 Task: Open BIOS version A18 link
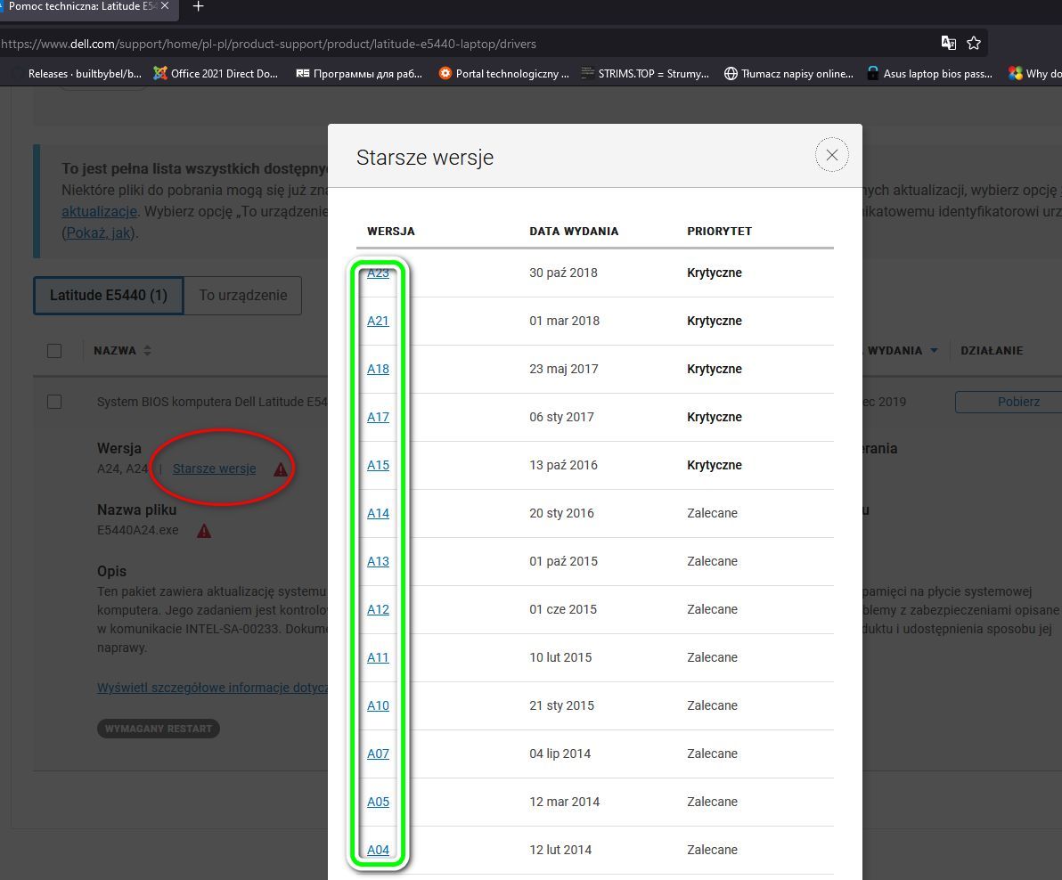[378, 369]
